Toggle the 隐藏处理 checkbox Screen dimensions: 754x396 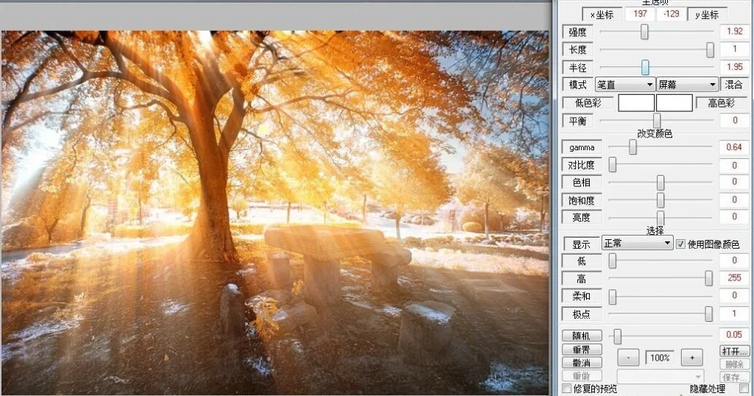coord(744,388)
